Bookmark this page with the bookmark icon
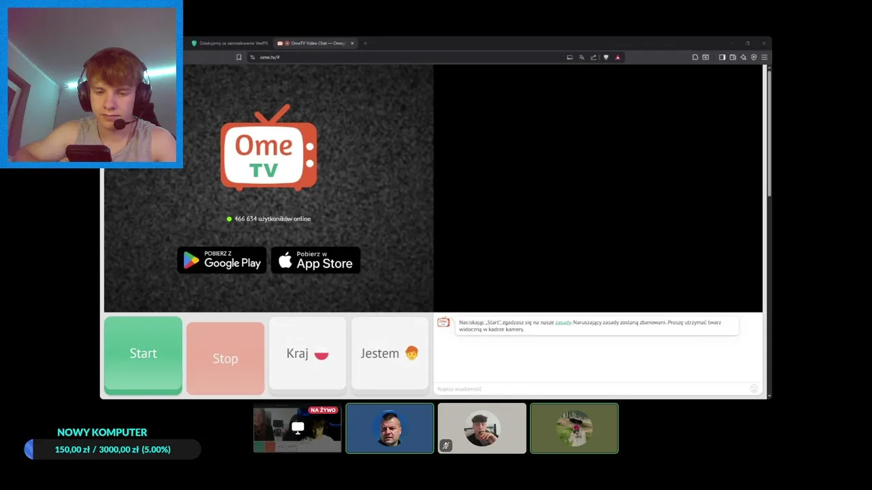The image size is (872, 490). pyautogui.click(x=238, y=57)
